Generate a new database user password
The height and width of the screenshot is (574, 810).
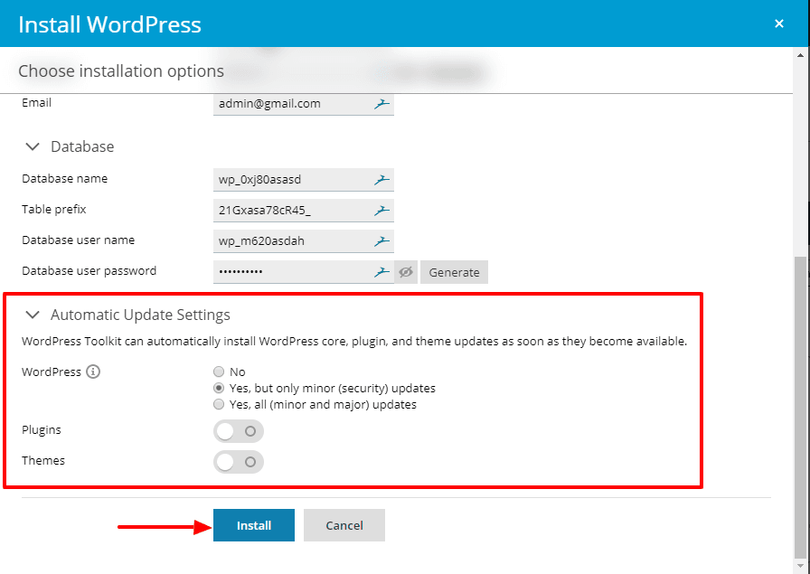click(454, 272)
